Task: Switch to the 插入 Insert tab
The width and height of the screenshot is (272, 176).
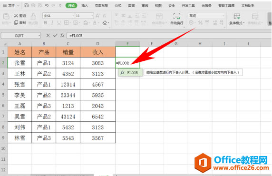Action: (x=85, y=6)
